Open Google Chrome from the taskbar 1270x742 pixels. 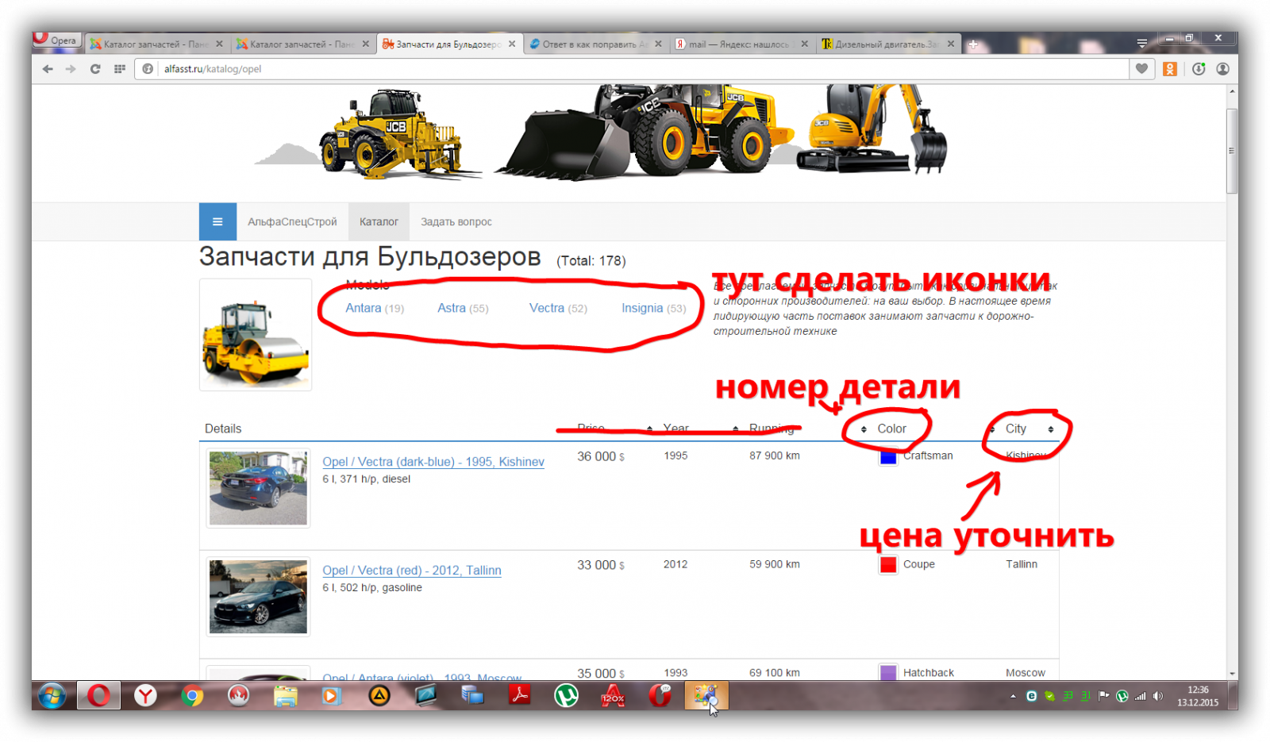[191, 696]
